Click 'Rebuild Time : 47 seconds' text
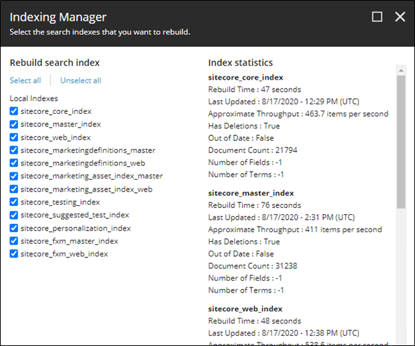This screenshot has height=346, width=415. pyautogui.click(x=254, y=89)
